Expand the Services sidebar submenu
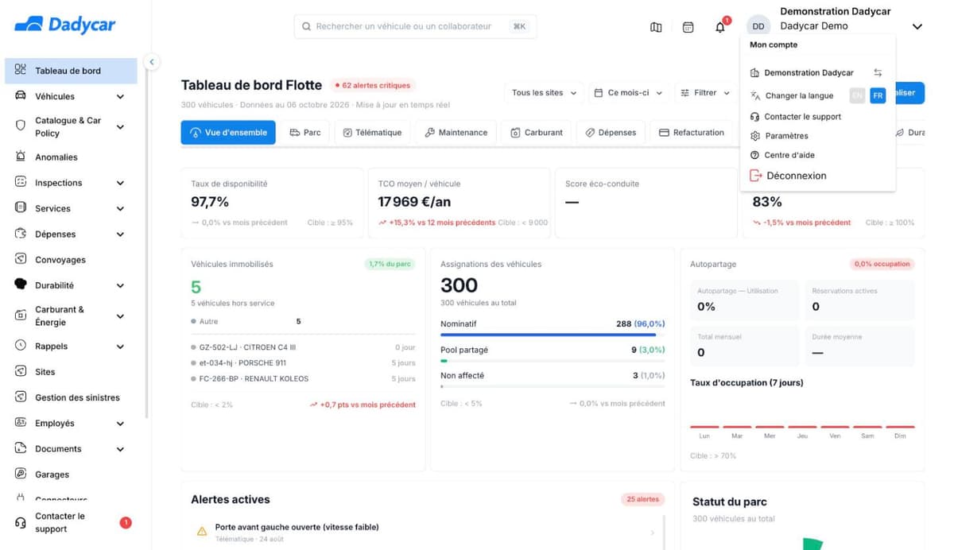Viewport: 954px width, 550px height. (x=120, y=209)
